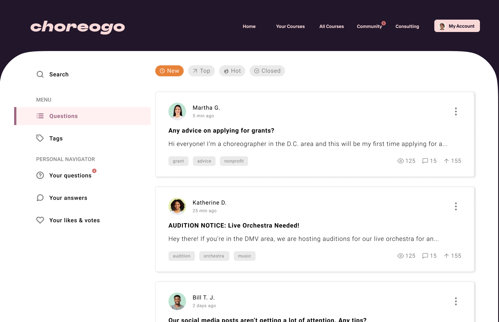
Task: Click the preview text 'Hey there! If you're in the DMV...'
Action: [x=304, y=239]
